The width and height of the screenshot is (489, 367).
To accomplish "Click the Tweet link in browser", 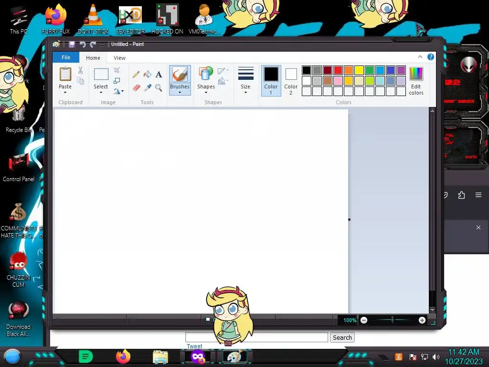I will (194, 346).
